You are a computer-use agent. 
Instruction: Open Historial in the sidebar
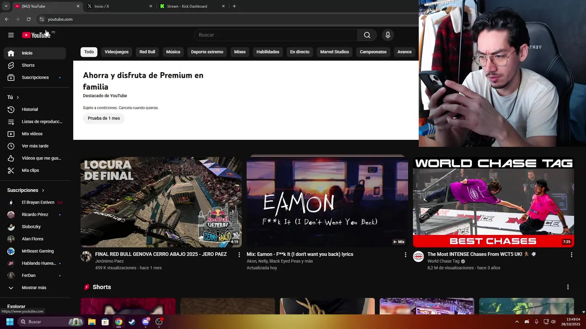(x=35, y=109)
